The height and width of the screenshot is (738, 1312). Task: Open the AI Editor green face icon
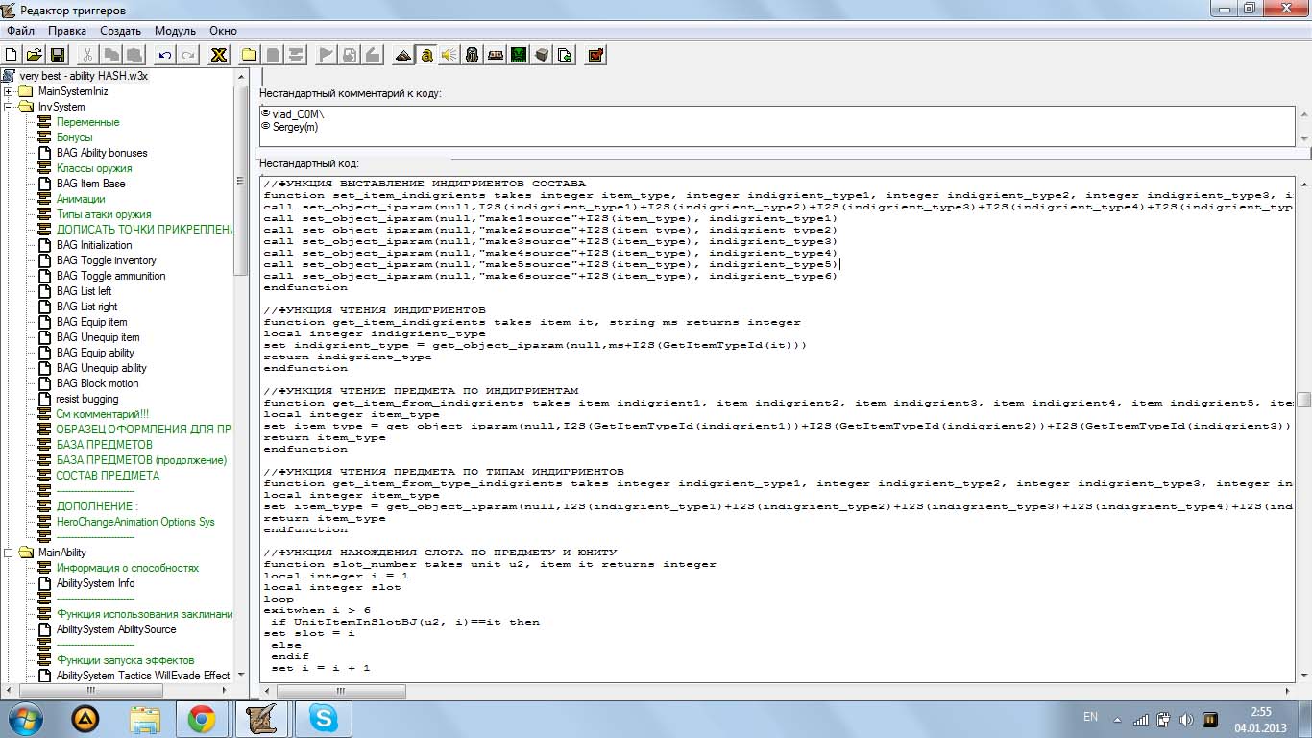tap(519, 55)
